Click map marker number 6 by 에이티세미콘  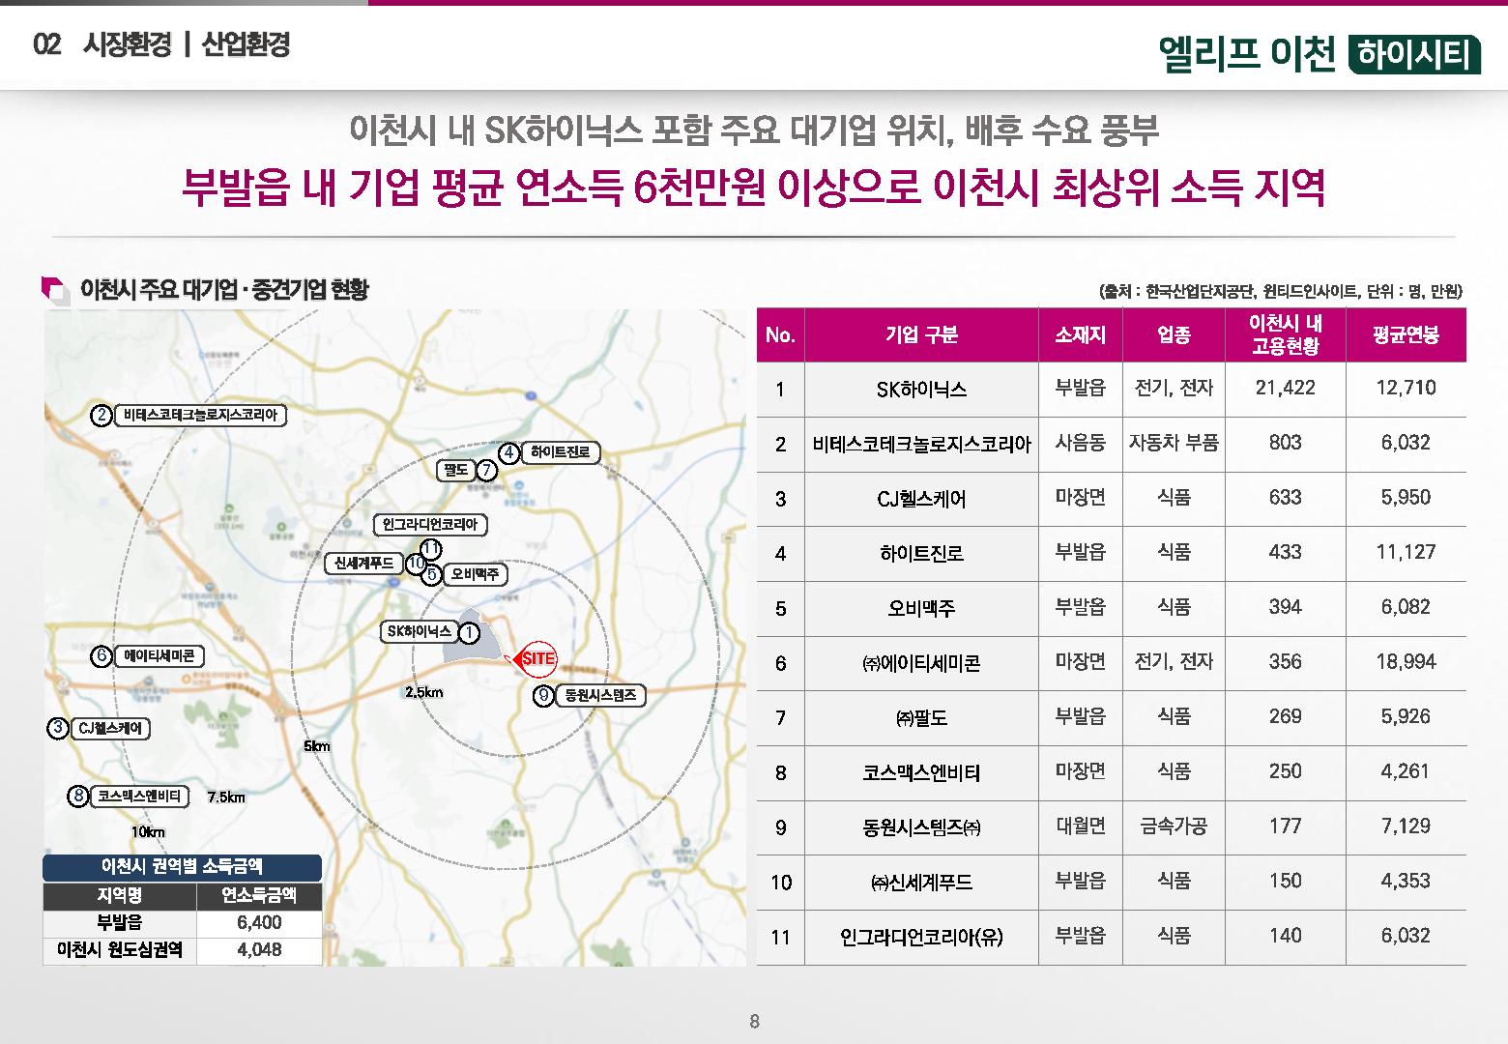(102, 656)
